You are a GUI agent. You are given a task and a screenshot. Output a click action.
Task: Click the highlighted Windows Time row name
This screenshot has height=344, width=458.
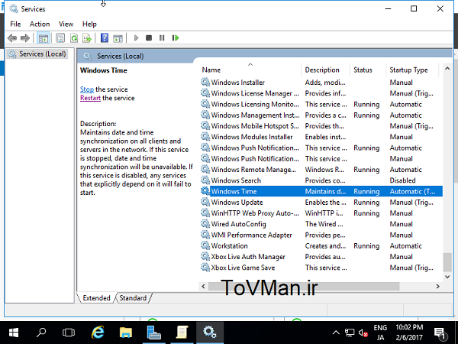pyautogui.click(x=234, y=191)
